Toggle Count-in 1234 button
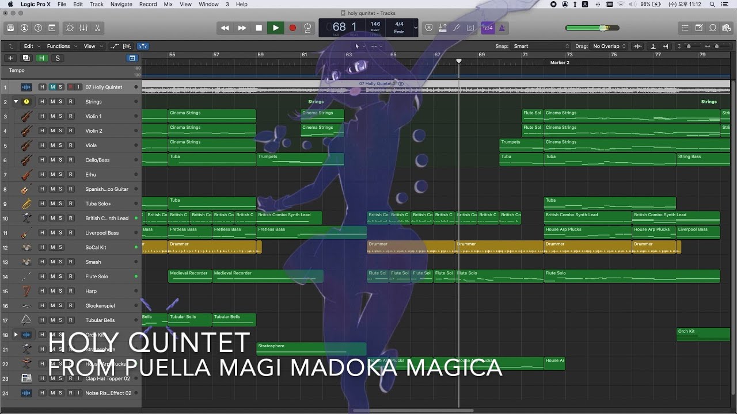The height and width of the screenshot is (414, 737). click(487, 28)
